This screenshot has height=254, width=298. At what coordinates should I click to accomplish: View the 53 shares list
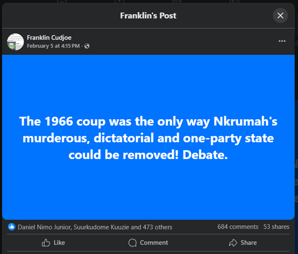[x=277, y=227]
